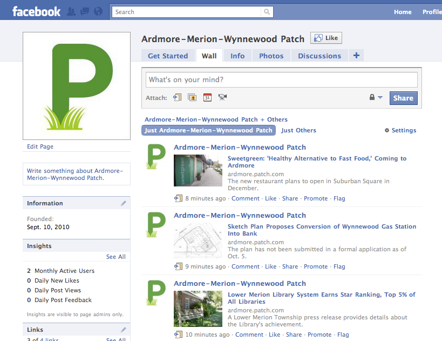
Task: Click "2 Monthly Active Users" text
Action: 60,271
